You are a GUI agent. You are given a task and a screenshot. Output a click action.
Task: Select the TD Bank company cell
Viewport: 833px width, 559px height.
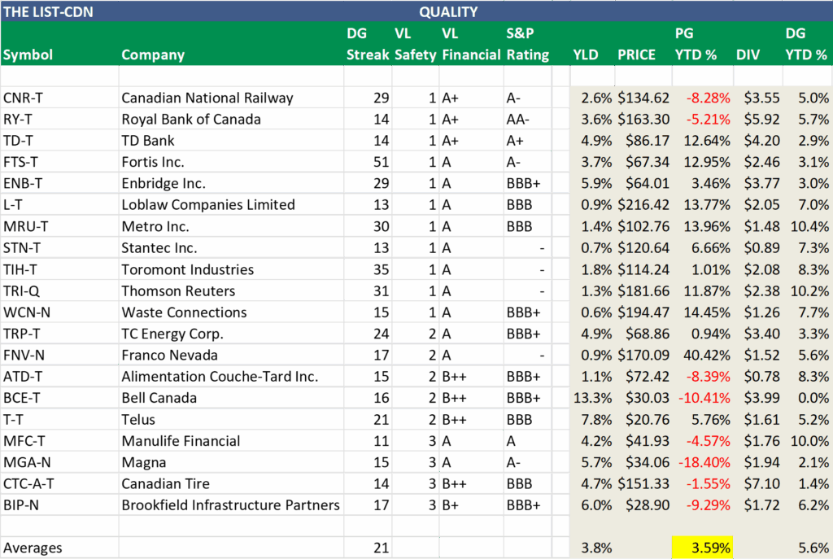click(232, 141)
